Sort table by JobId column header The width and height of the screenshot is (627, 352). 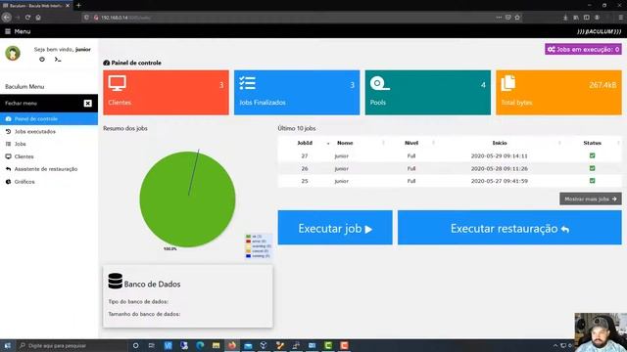(x=305, y=143)
